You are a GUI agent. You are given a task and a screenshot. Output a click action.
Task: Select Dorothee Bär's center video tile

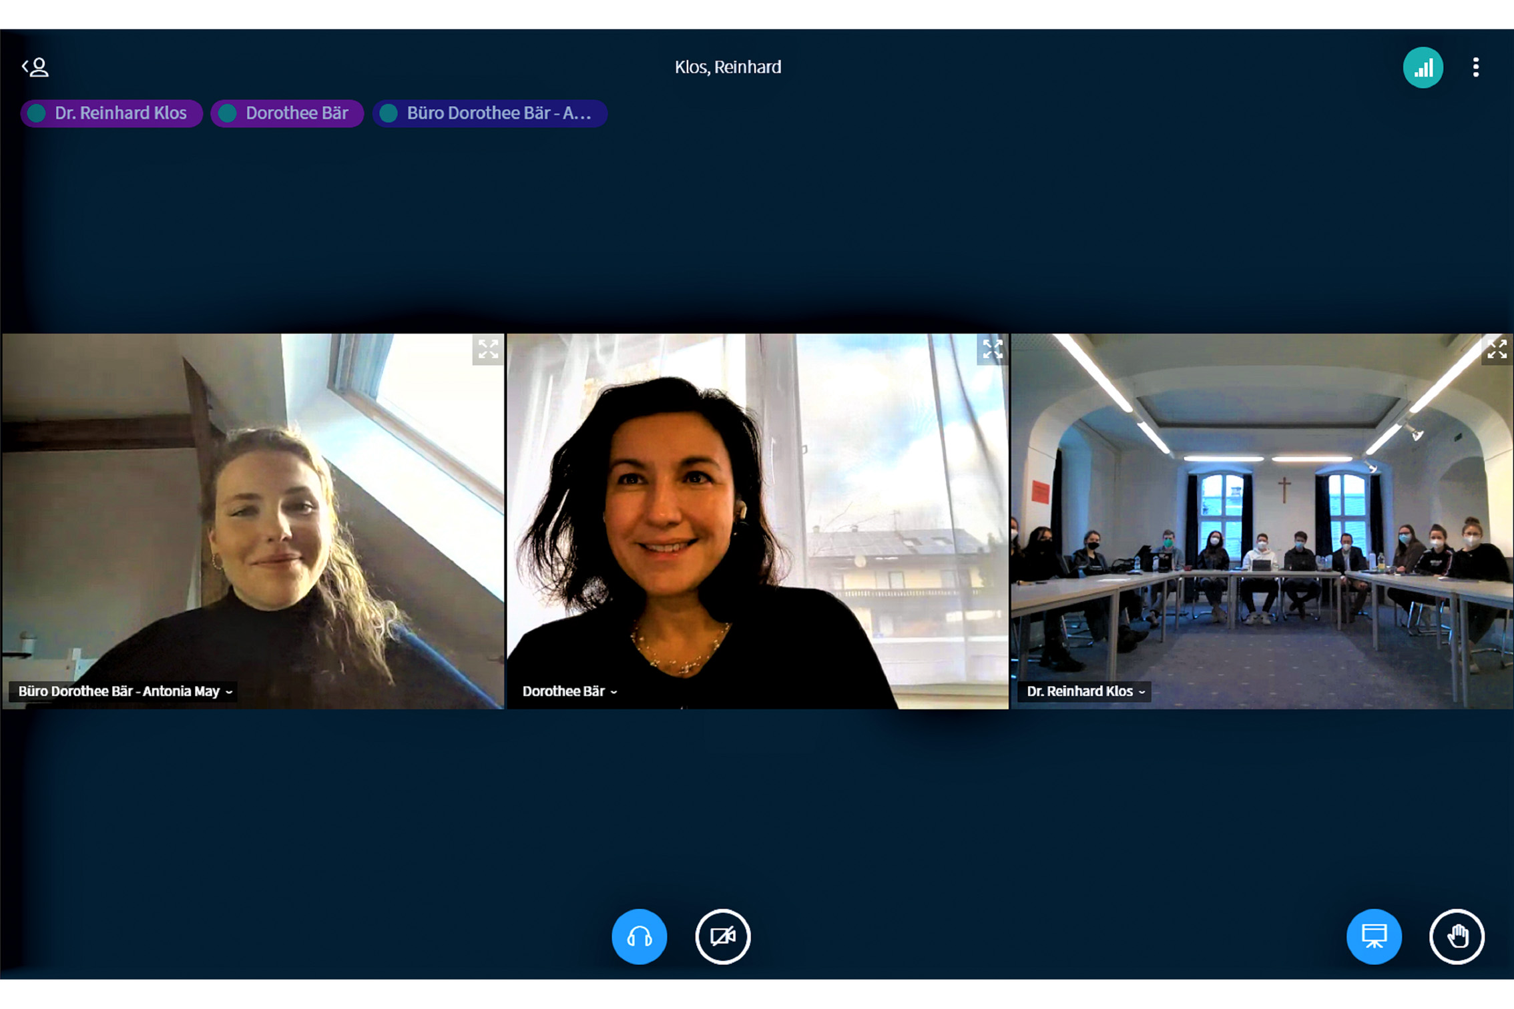(x=758, y=521)
